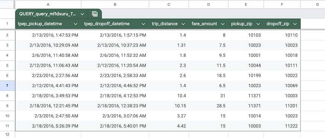
Task: Open the trip_distance column dropdown arrow
Action: (x=183, y=24)
